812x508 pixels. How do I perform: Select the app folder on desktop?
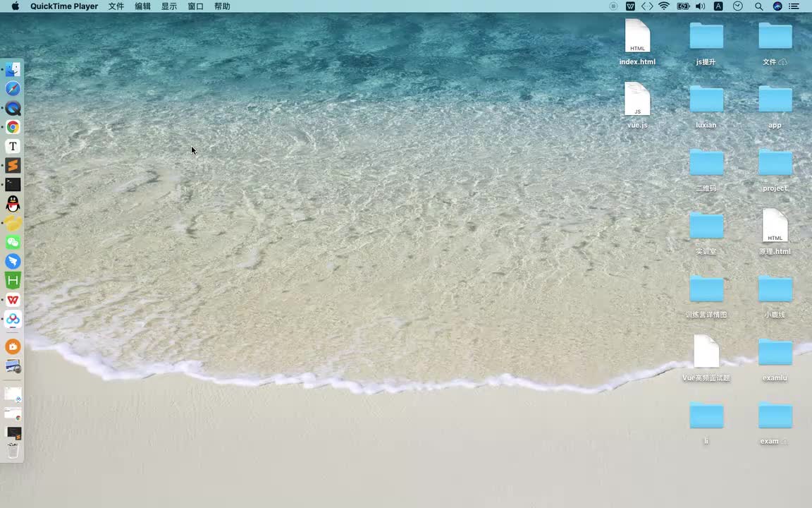click(775, 105)
